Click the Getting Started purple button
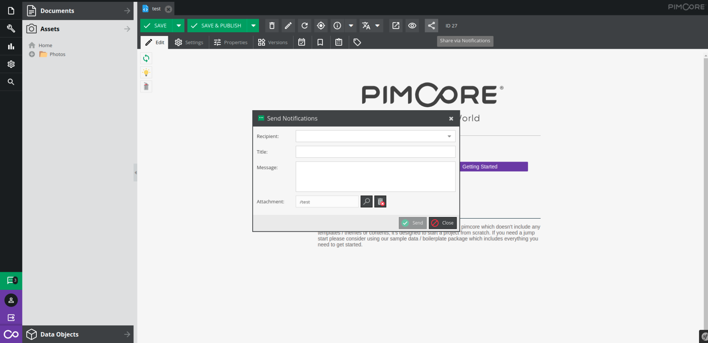 [493, 166]
